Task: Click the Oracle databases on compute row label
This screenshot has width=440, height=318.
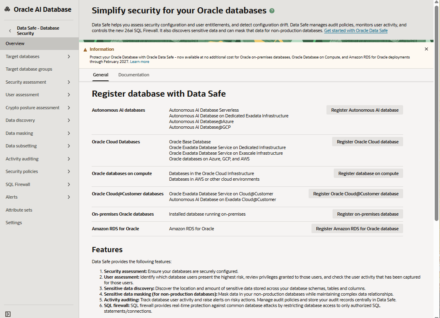Action: (122, 173)
